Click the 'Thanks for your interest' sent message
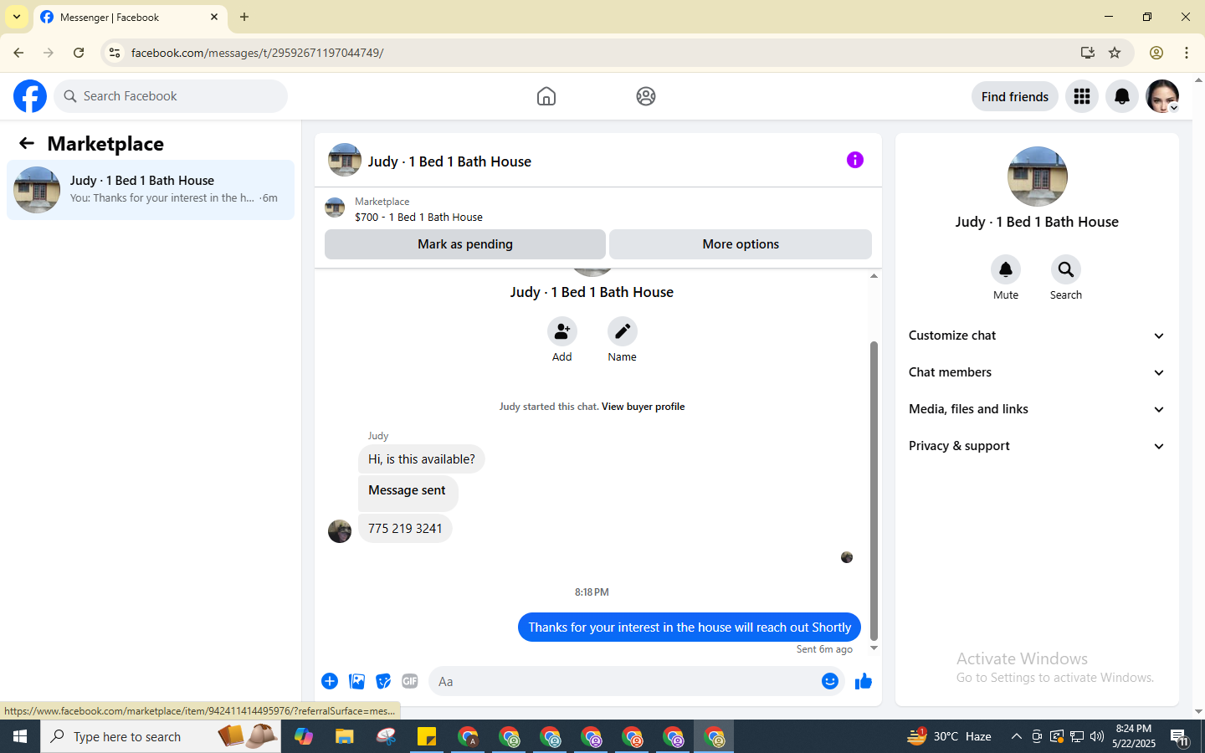Image resolution: width=1205 pixels, height=753 pixels. click(690, 627)
